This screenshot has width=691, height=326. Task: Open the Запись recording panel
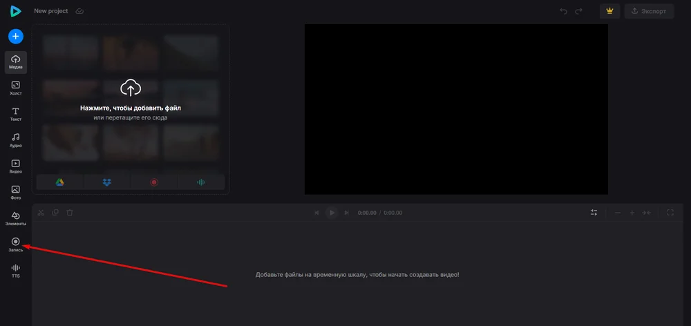(x=16, y=244)
